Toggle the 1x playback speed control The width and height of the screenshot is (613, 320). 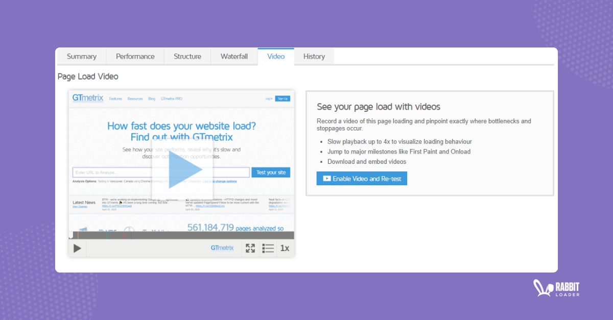point(285,248)
